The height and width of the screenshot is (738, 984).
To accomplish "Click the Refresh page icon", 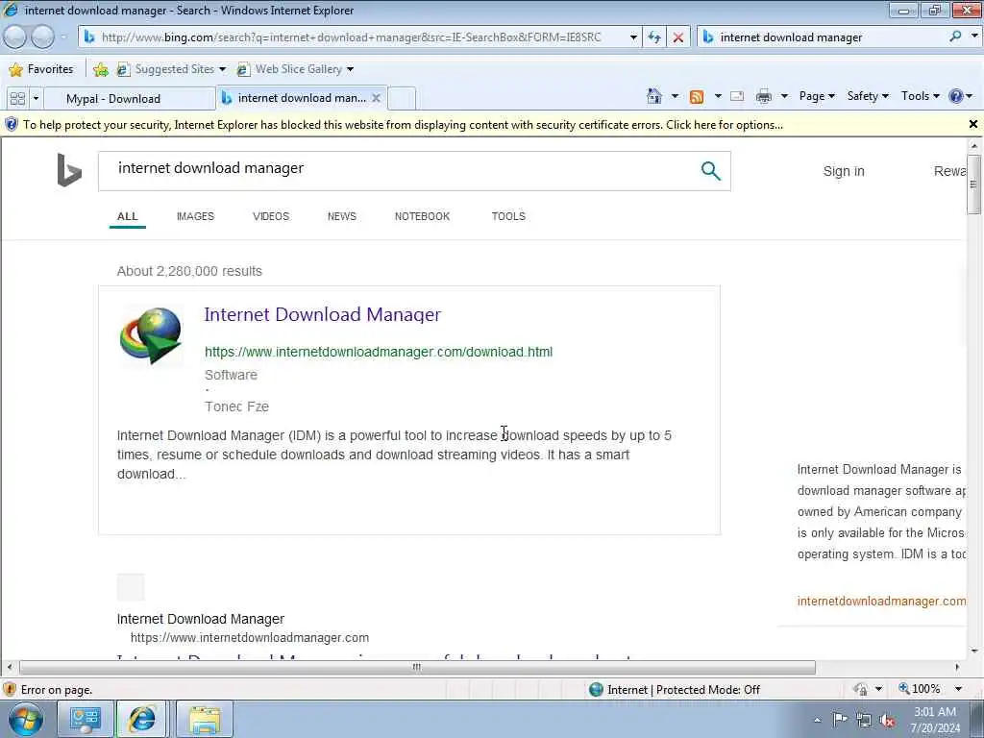I will [654, 37].
